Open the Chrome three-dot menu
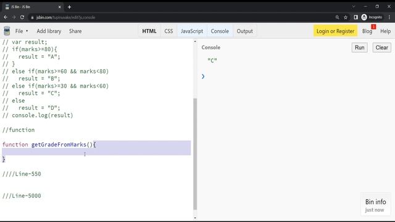 click(389, 17)
